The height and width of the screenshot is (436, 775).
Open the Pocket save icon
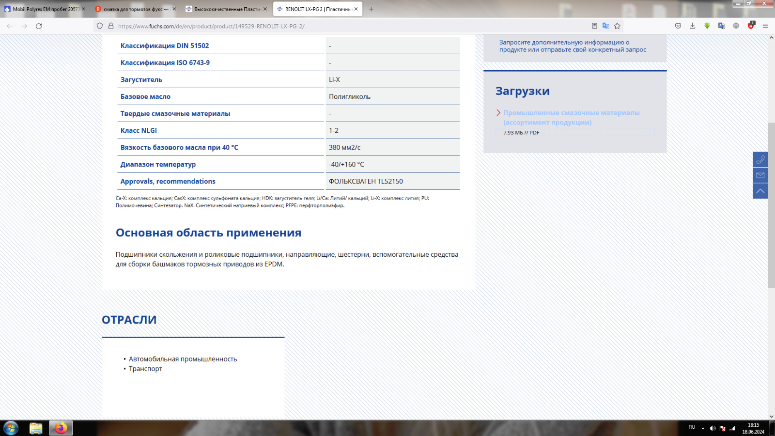(x=678, y=26)
